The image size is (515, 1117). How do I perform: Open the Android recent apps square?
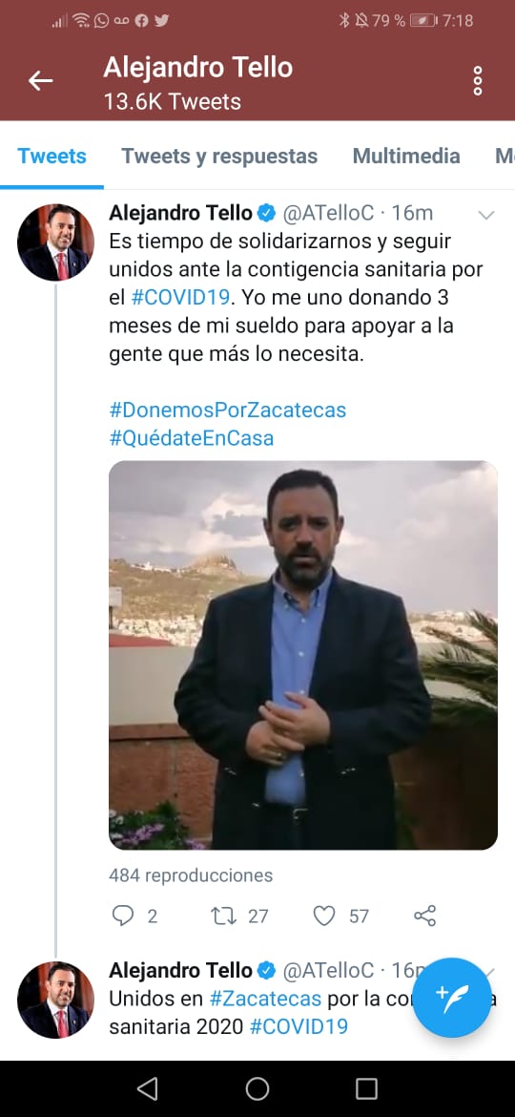pos(366,1087)
